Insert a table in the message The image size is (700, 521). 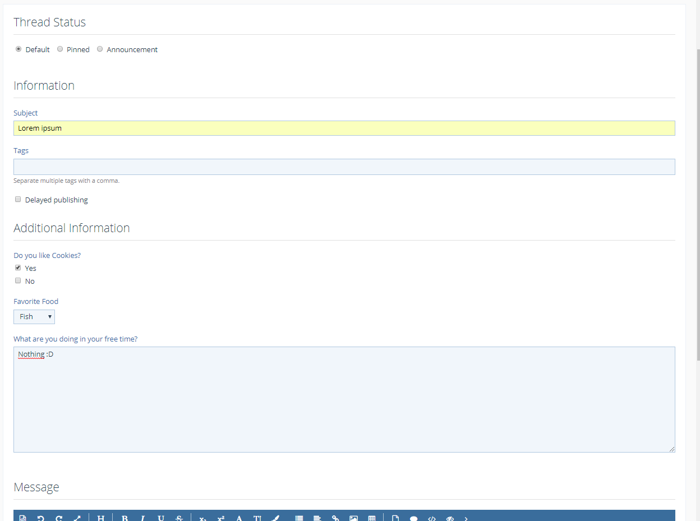point(371,518)
